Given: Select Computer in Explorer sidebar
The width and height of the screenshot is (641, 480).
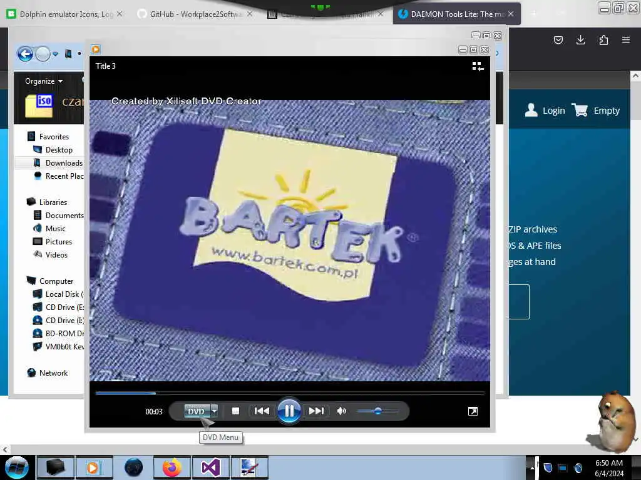Looking at the screenshot, I should click(x=56, y=281).
